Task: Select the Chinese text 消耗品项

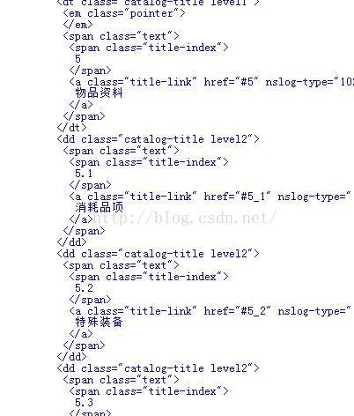Action: [99, 208]
